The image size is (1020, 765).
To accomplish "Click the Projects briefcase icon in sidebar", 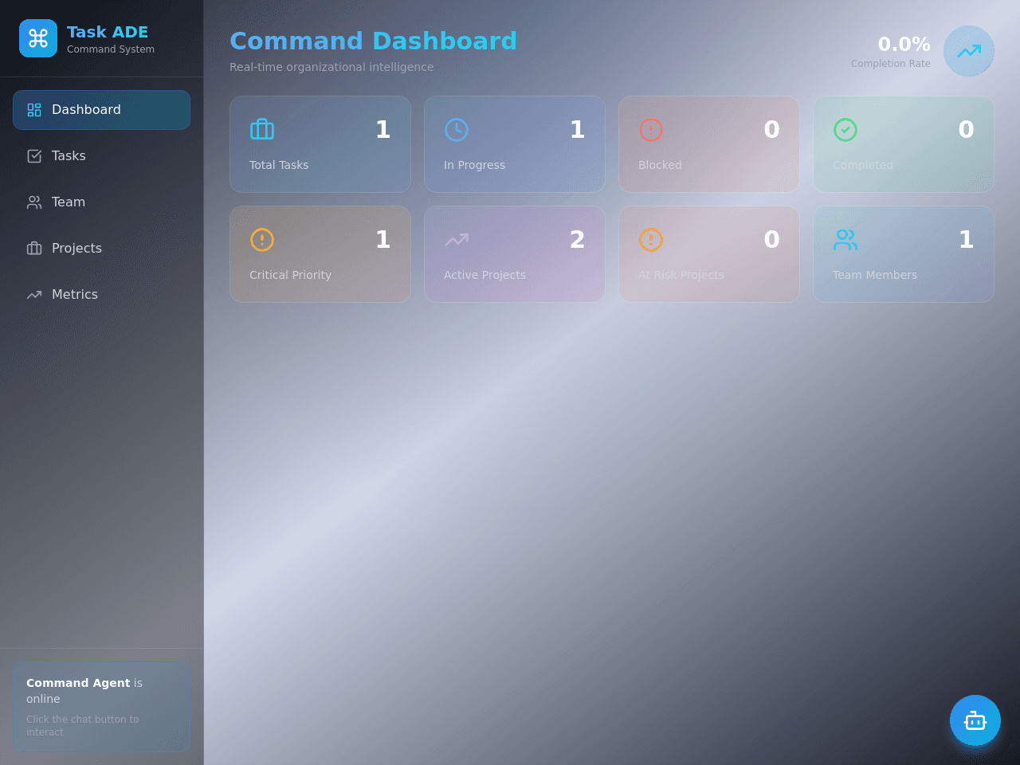I will pos(34,249).
